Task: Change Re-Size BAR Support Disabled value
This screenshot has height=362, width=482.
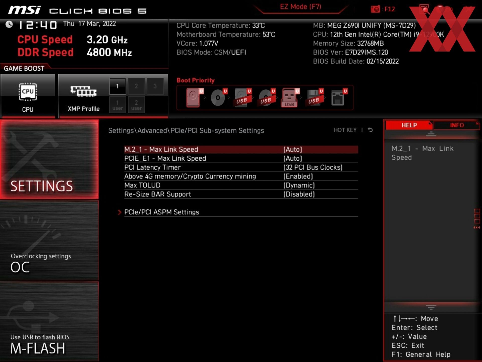Action: click(299, 194)
